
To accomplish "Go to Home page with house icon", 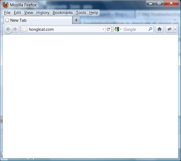I will 160,29.
